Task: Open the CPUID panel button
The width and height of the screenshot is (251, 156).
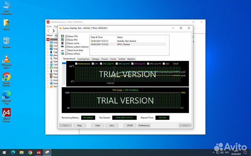Action: (130, 125)
